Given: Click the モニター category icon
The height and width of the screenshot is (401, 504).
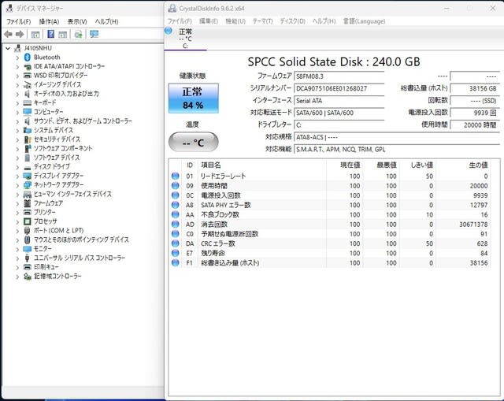Looking at the screenshot, I should pos(28,249).
